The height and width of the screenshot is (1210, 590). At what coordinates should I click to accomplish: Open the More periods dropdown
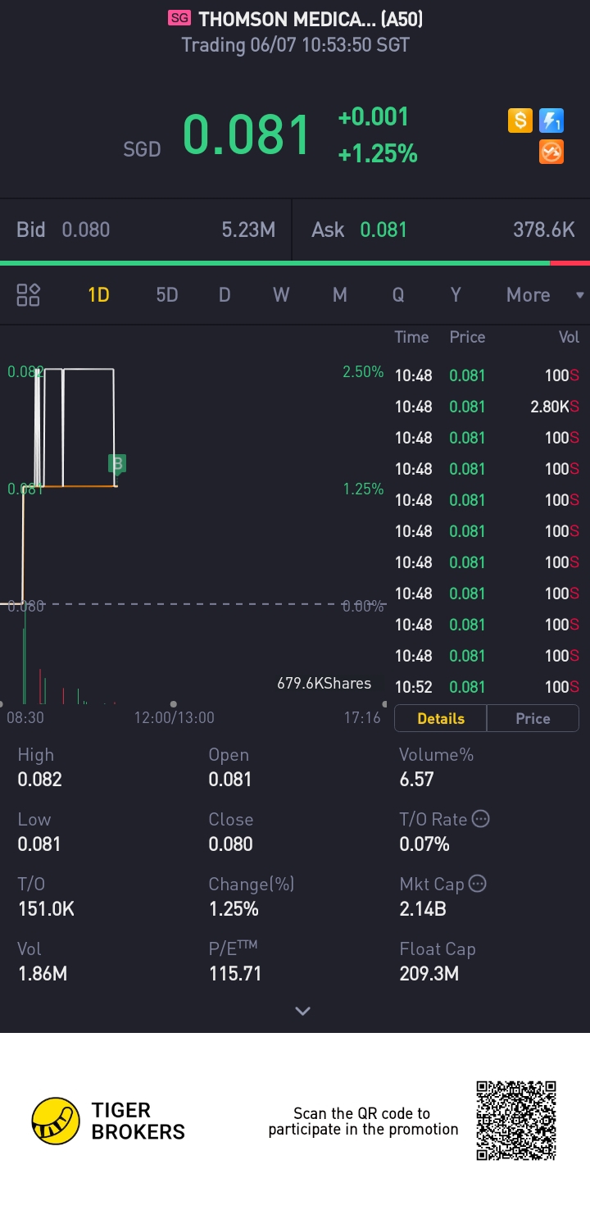545,295
